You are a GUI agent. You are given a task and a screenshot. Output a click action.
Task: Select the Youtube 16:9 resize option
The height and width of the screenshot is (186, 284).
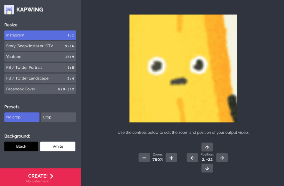tap(40, 57)
